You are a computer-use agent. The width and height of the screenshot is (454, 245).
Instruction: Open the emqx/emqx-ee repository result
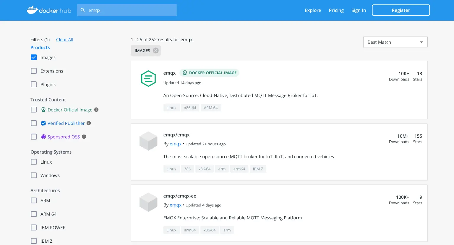pos(180,196)
